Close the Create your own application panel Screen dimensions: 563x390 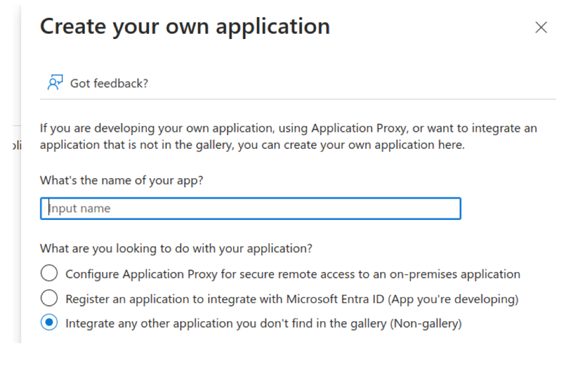[x=541, y=27]
